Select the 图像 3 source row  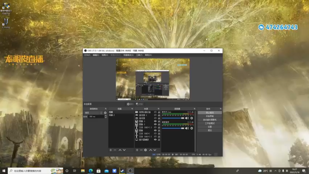point(148,121)
